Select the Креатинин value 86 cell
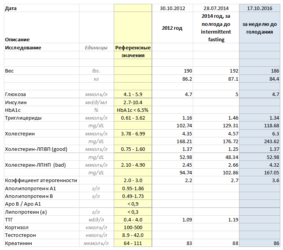Viewport: 283px width, 250px height. (259, 243)
